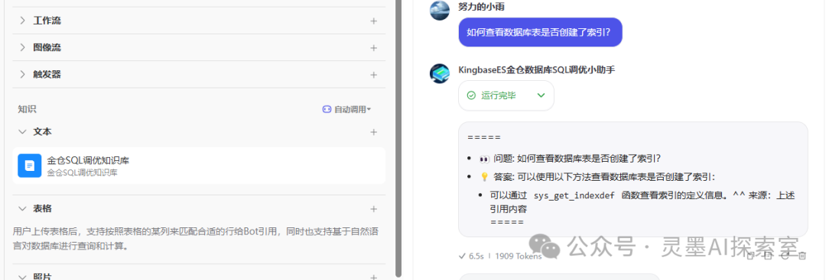
Task: Expand the 触发器 section chevron
Action: [22, 74]
